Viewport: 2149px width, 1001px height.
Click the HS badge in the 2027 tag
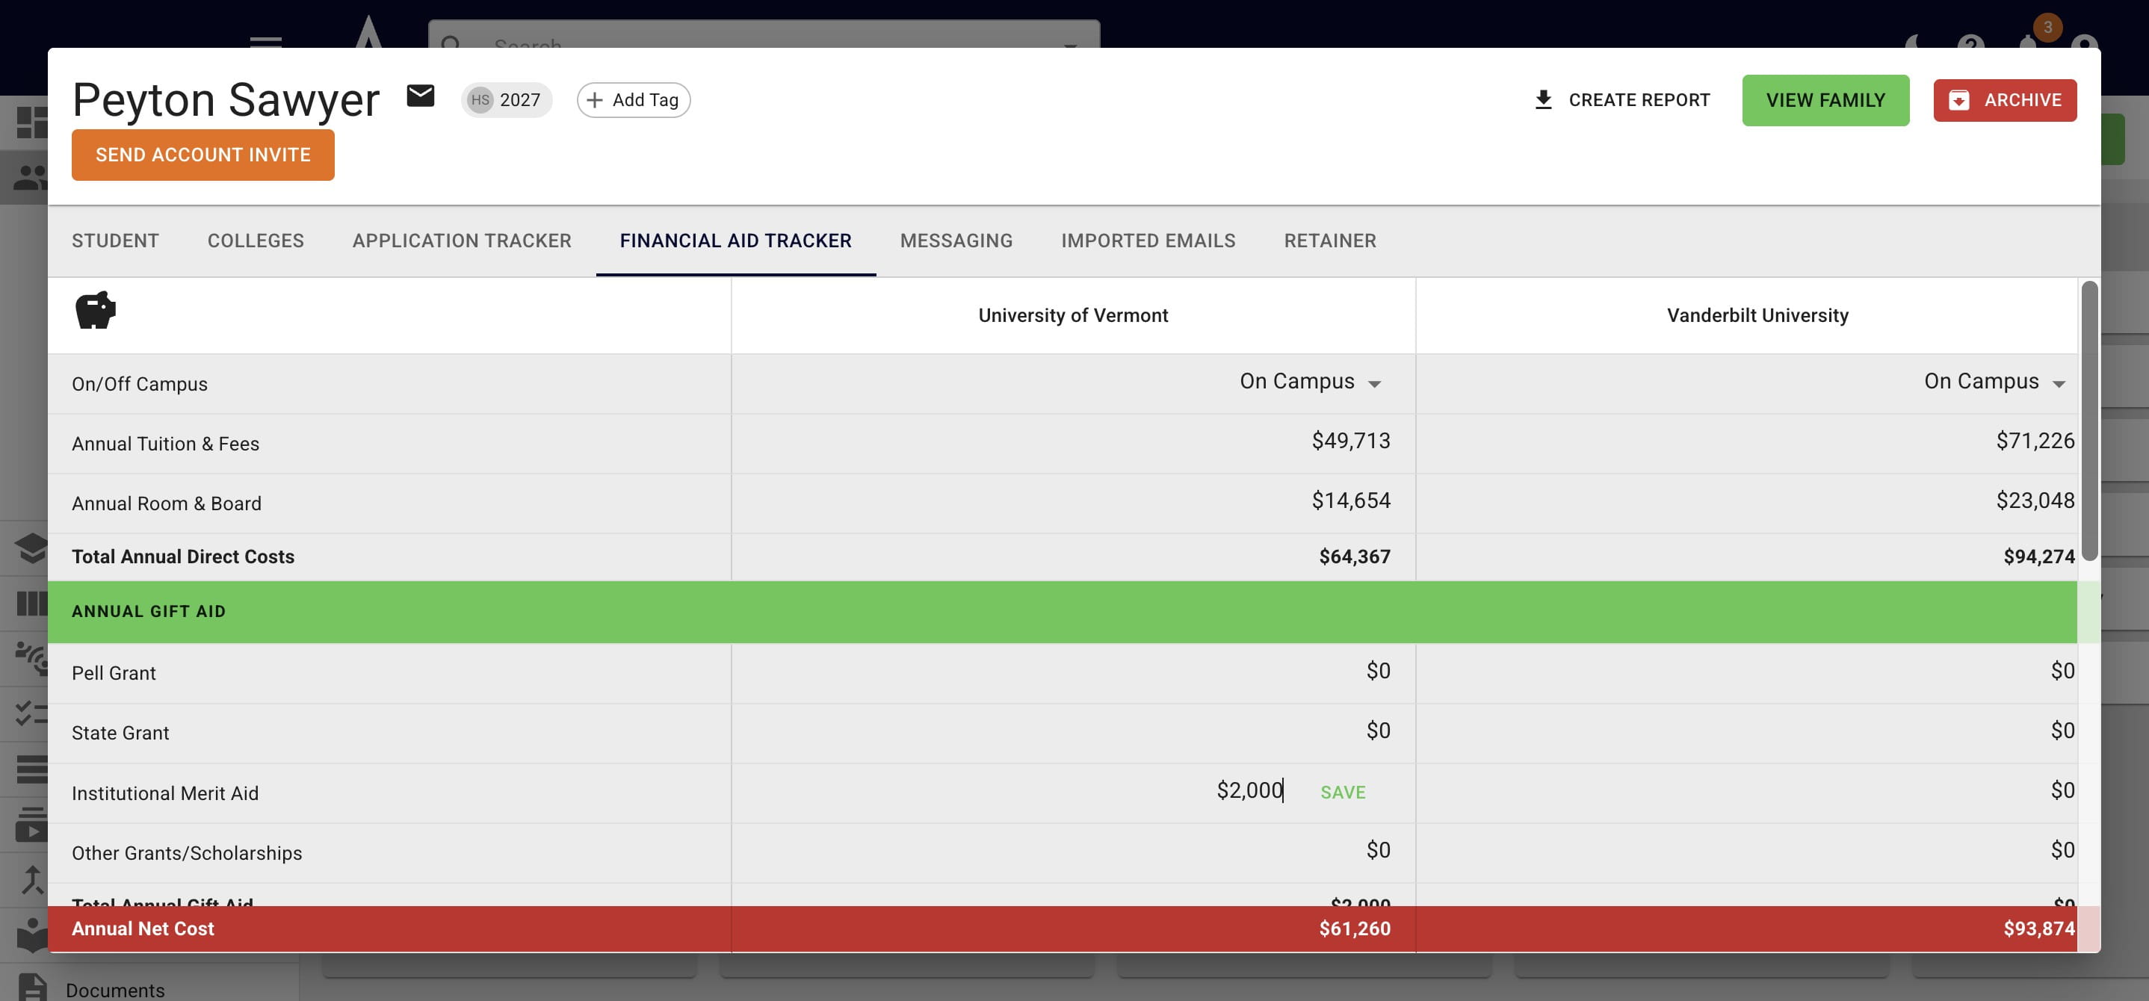pyautogui.click(x=480, y=100)
